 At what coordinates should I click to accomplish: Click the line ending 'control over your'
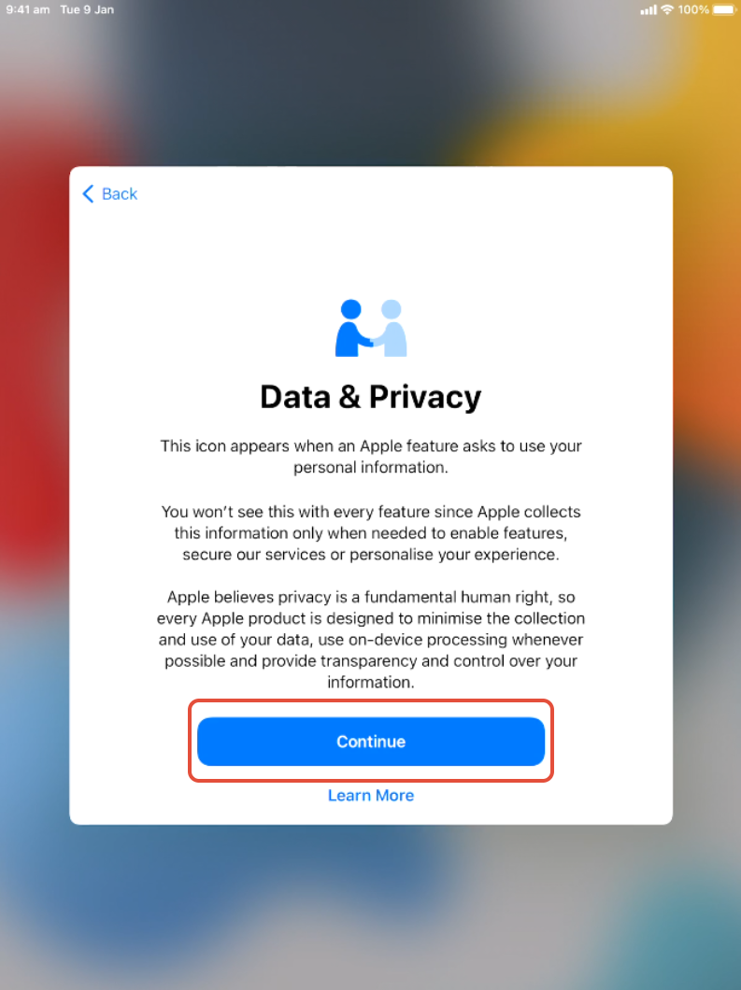pos(371,661)
